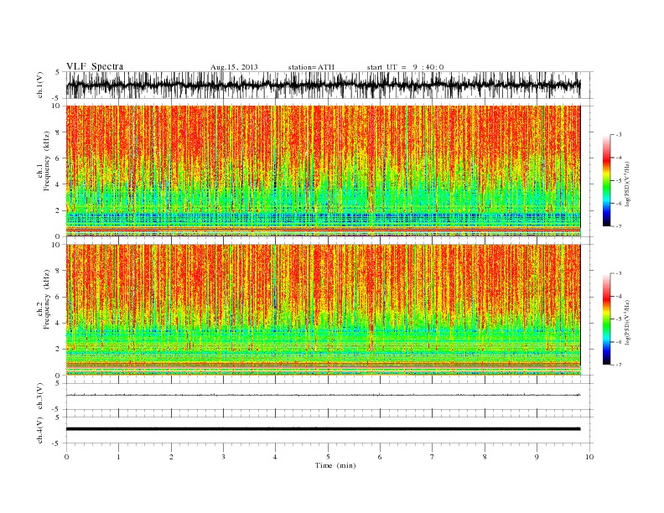
Task: Click the '-7' label on ch.2 colorbar
Action: [x=618, y=365]
